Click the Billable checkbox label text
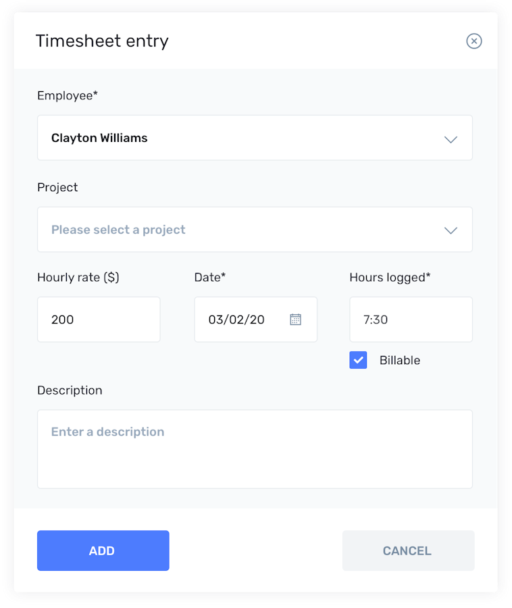 (399, 360)
